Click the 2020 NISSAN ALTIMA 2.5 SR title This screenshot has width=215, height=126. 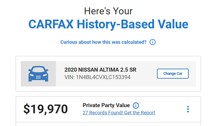click(100, 70)
